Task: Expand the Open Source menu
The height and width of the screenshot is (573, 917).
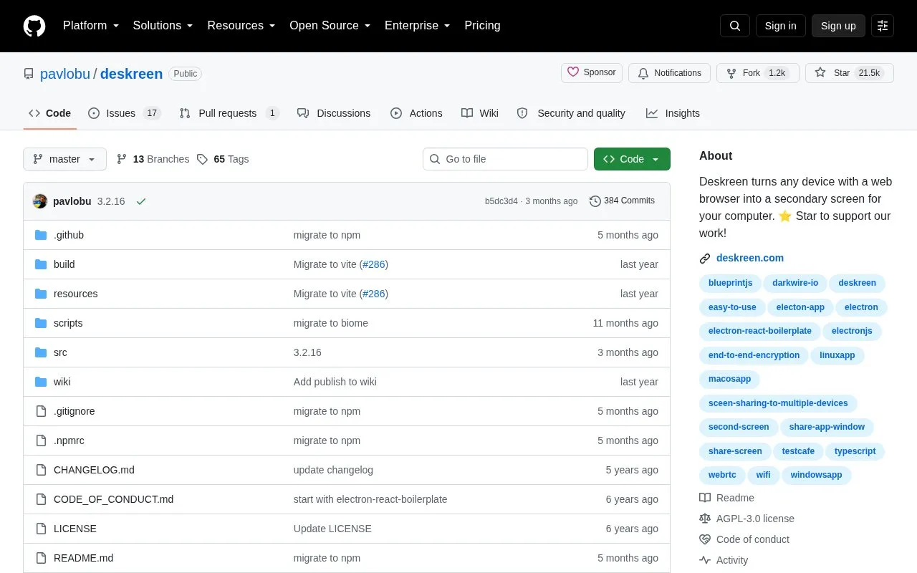Action: (x=330, y=26)
